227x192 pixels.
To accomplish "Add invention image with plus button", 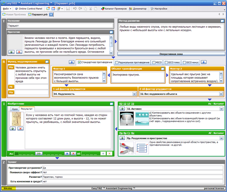I will pos(13,129).
